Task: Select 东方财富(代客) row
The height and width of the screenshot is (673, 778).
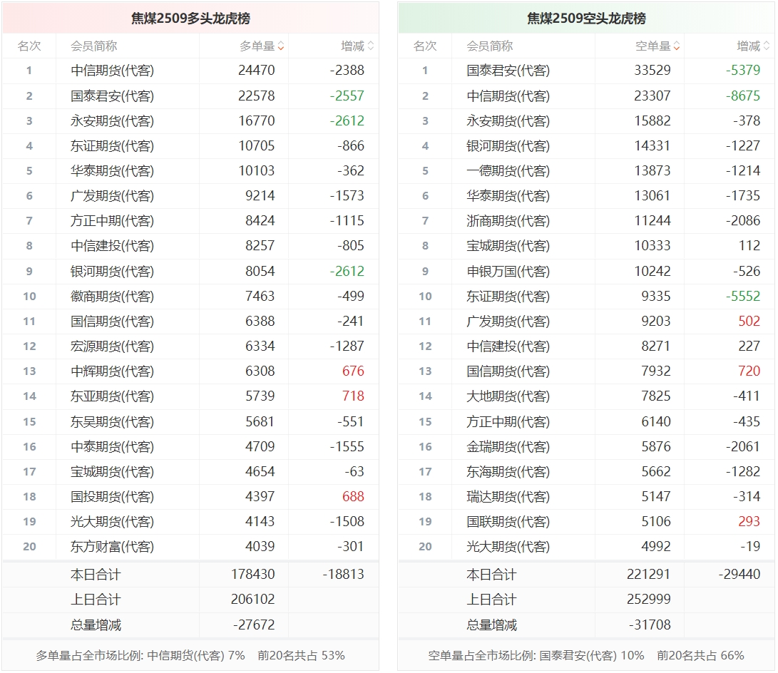Action: (190, 547)
